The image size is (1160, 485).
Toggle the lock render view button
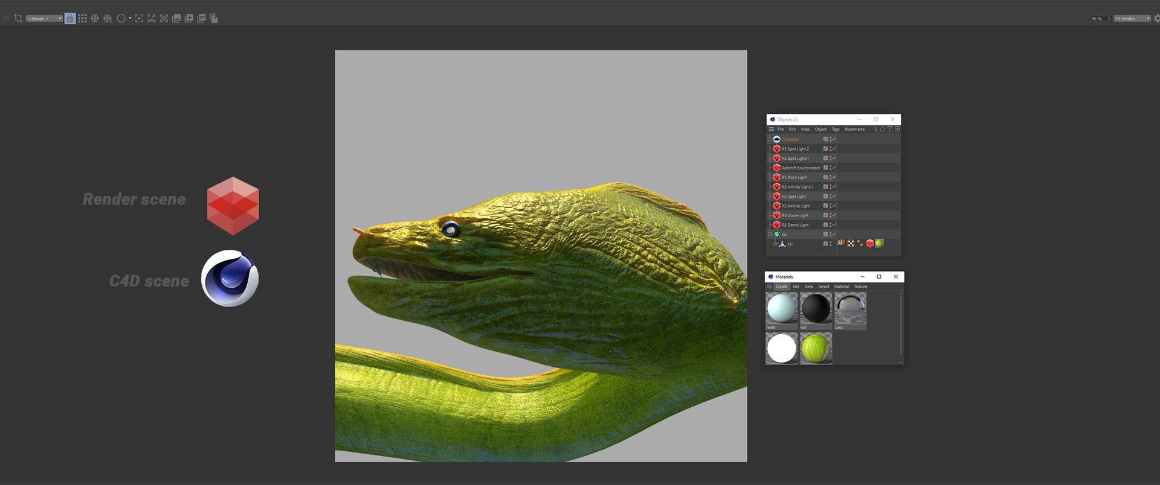pos(70,19)
